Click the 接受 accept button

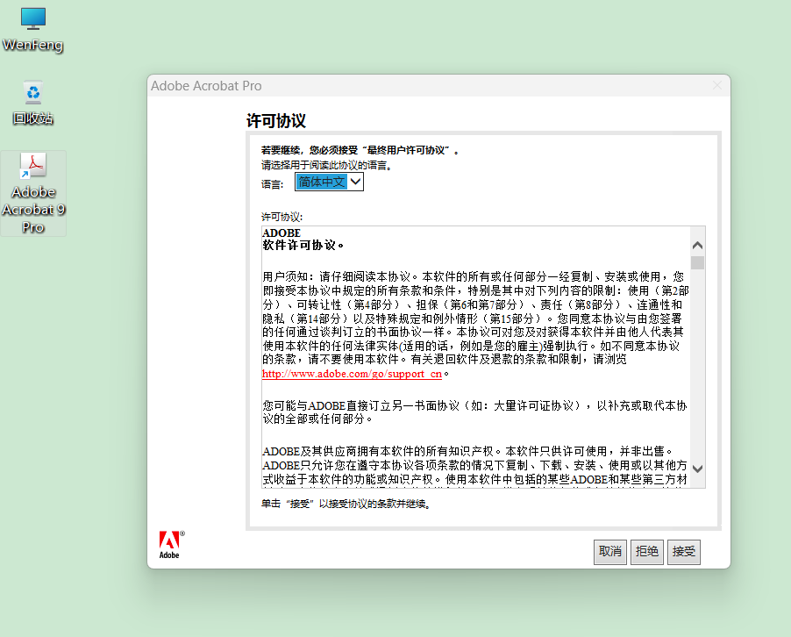coord(683,551)
